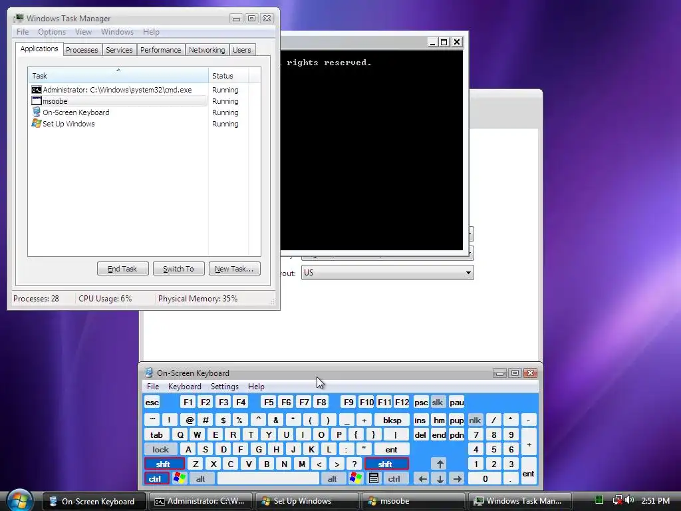The height and width of the screenshot is (511, 681).
Task: Click the psc print screen key
Action: click(x=421, y=403)
